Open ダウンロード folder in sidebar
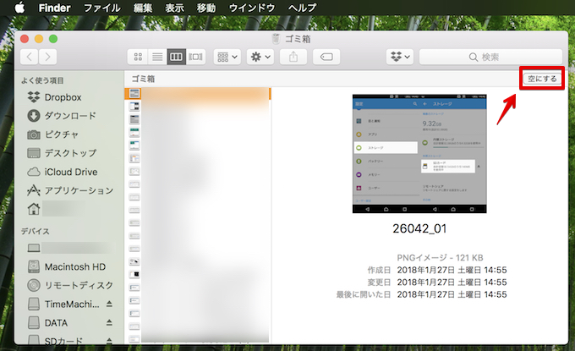This screenshot has height=351, width=575. (x=70, y=116)
